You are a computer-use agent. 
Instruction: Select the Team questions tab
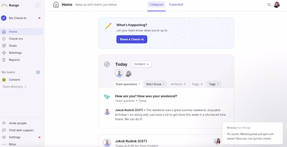pos(128,84)
